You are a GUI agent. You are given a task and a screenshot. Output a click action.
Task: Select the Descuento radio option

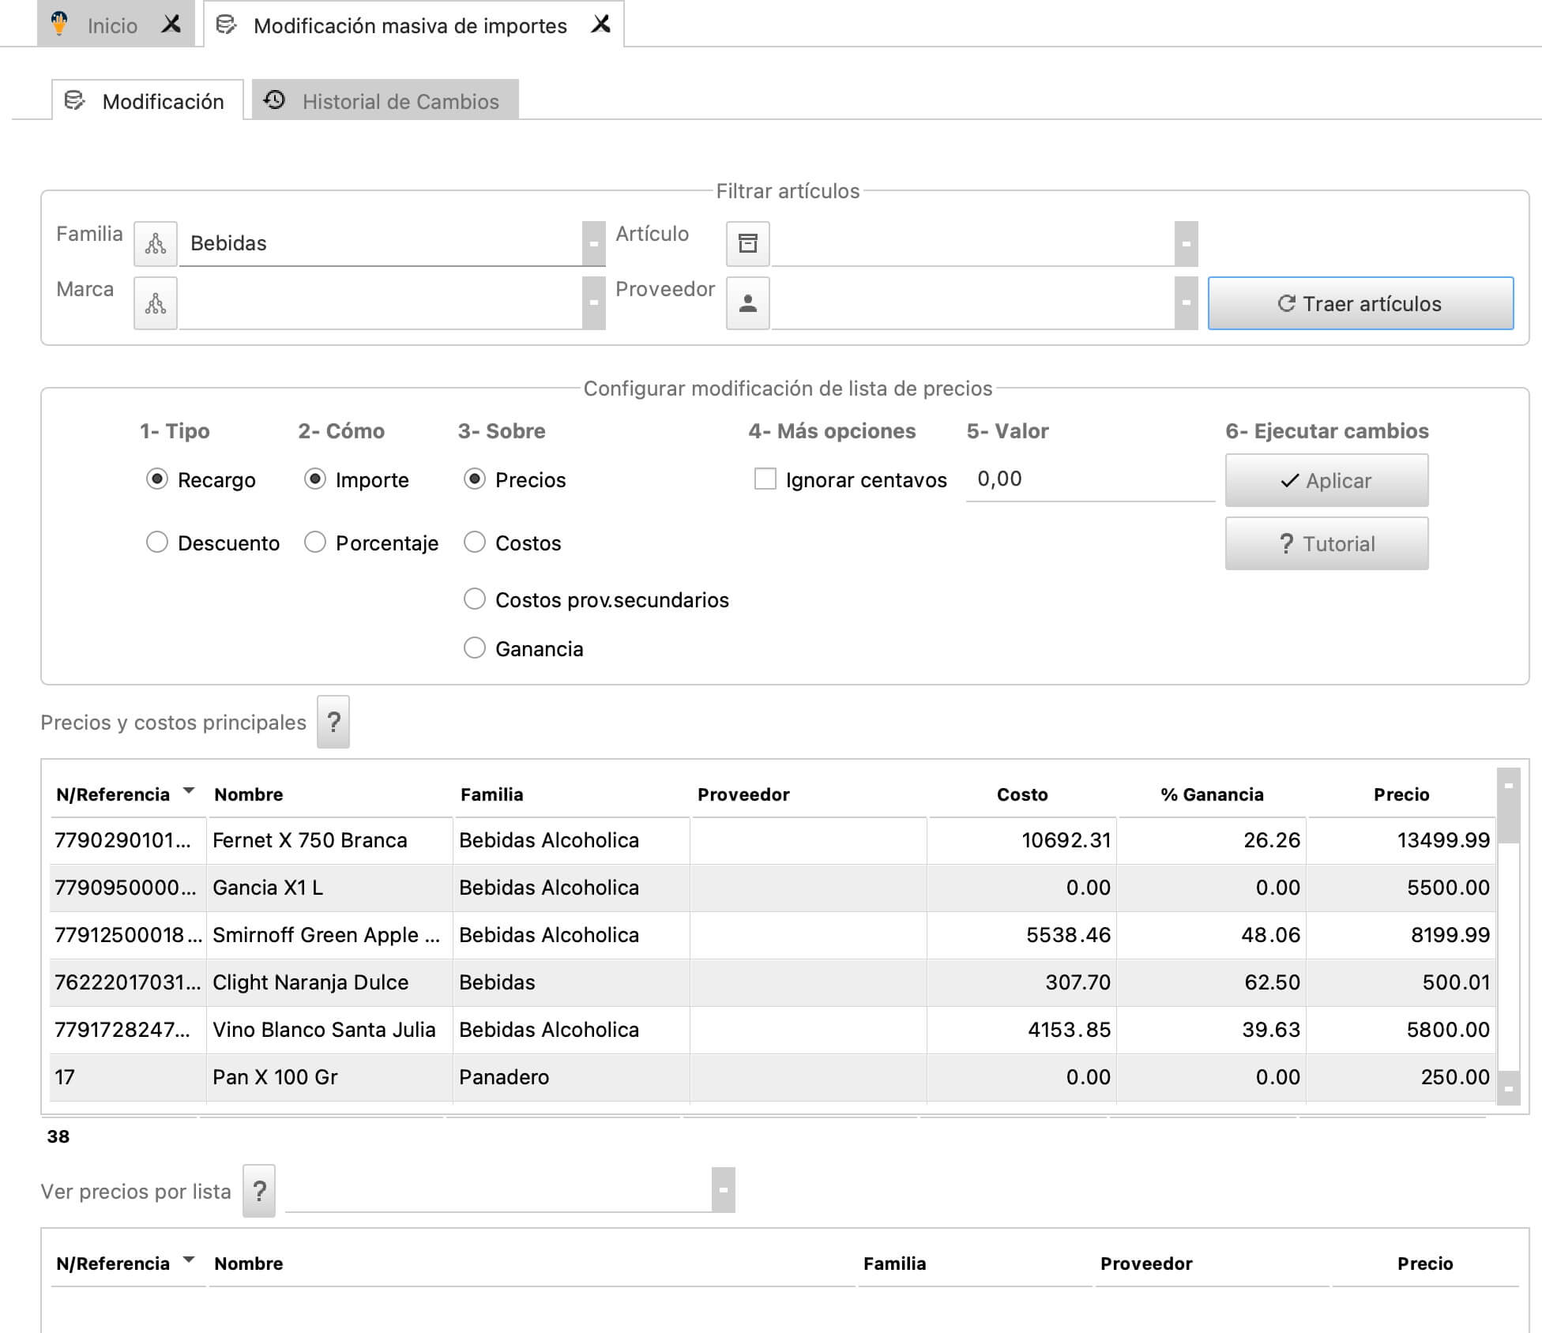point(157,543)
